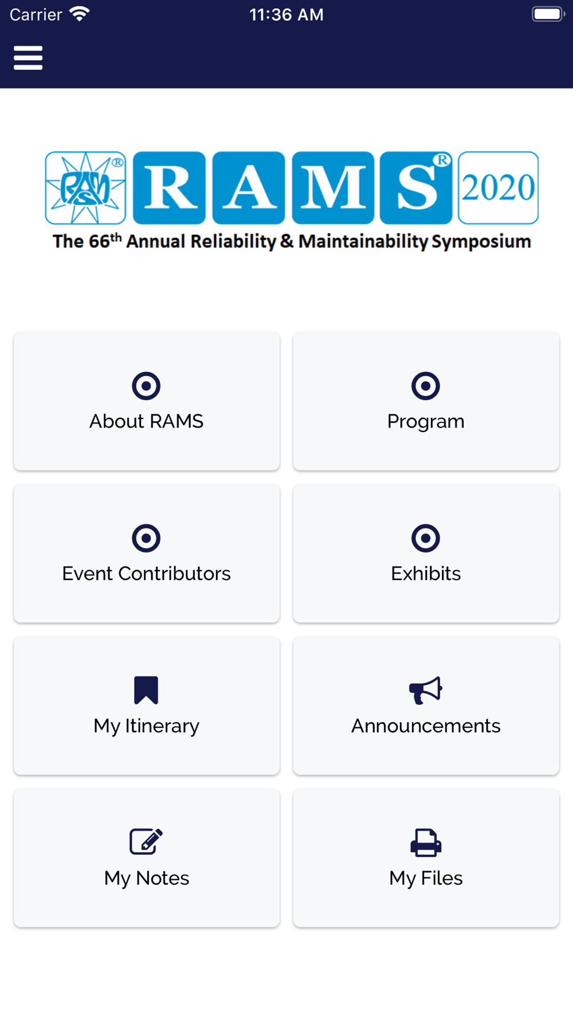Tap the battery indicator in status bar

tap(548, 14)
